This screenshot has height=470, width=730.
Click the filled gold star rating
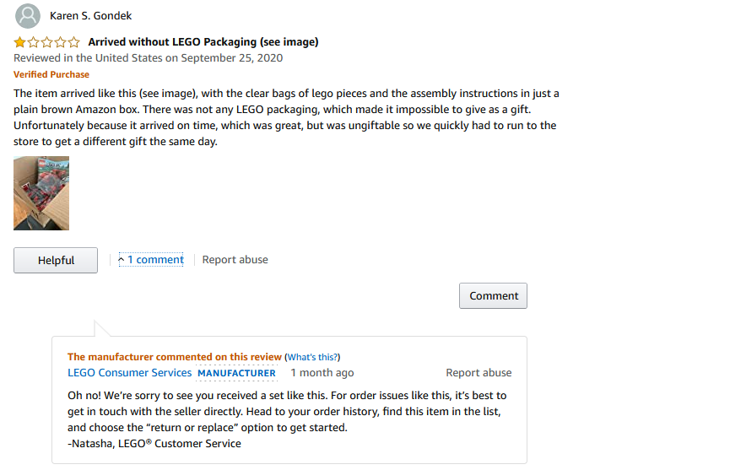pos(19,42)
